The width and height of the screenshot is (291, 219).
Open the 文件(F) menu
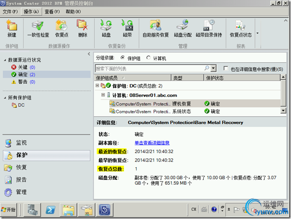tap(10, 12)
